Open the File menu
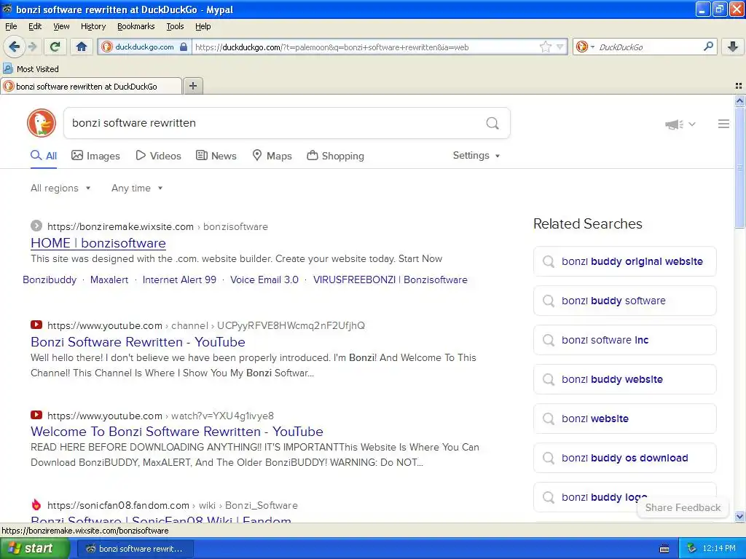Screen dimensions: 746x559 11,26
